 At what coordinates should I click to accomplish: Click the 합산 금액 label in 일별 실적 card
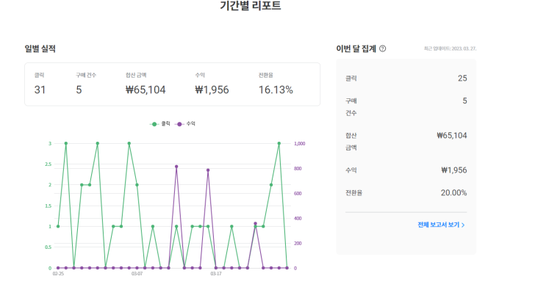(136, 75)
